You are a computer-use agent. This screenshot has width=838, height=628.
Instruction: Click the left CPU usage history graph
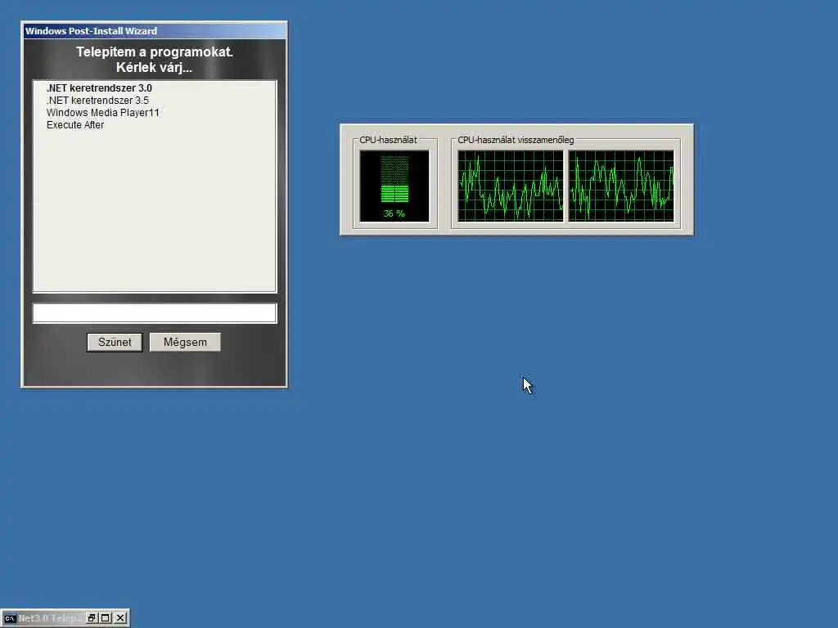(x=511, y=186)
